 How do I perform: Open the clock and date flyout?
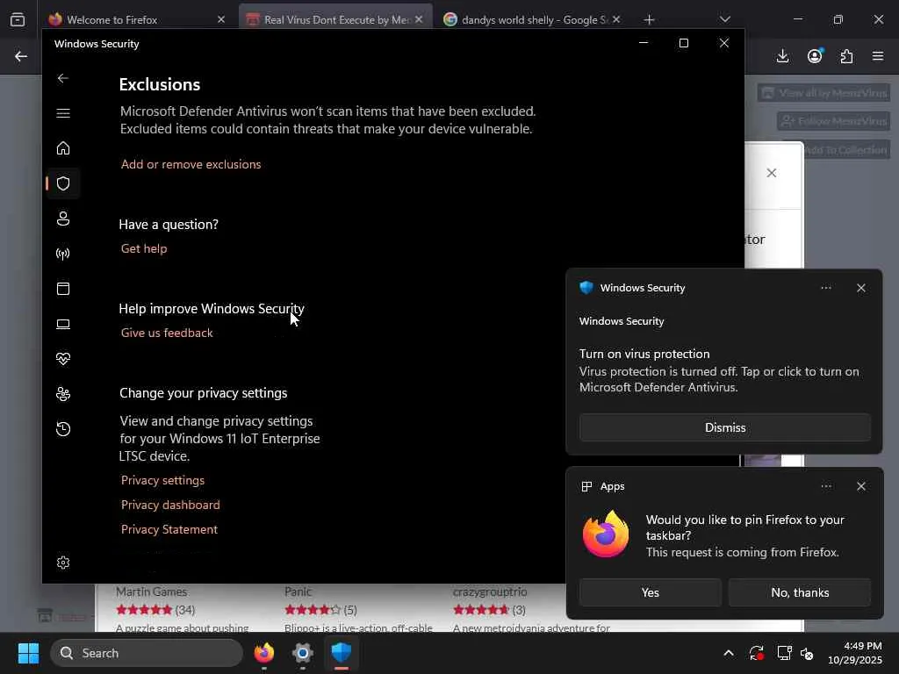pyautogui.click(x=855, y=653)
